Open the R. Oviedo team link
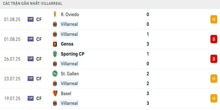The image size is (220, 110). [x=70, y=14]
